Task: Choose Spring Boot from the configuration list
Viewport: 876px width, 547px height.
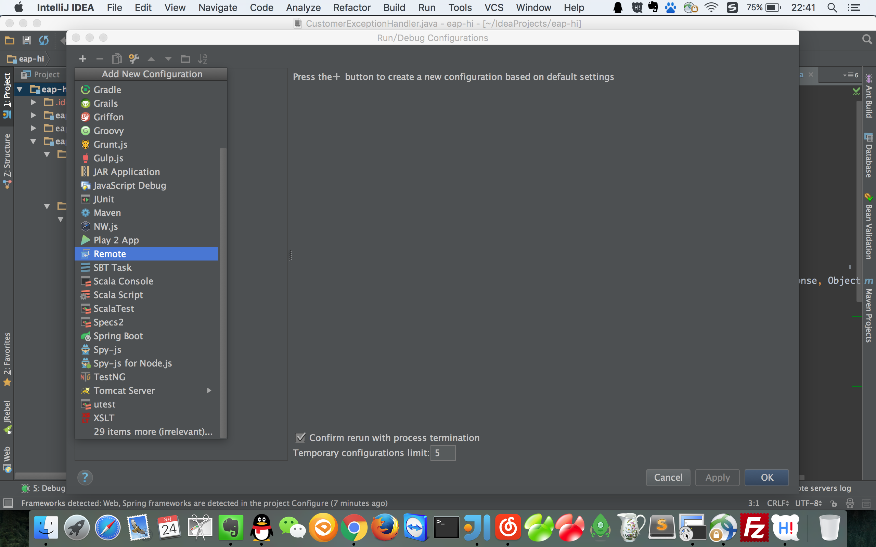Action: coord(118,336)
